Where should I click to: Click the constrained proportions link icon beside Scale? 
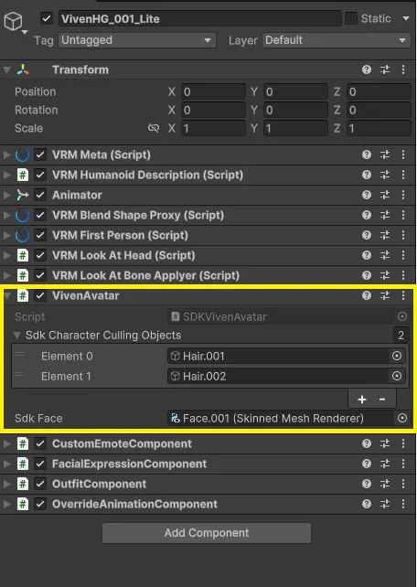click(x=154, y=128)
